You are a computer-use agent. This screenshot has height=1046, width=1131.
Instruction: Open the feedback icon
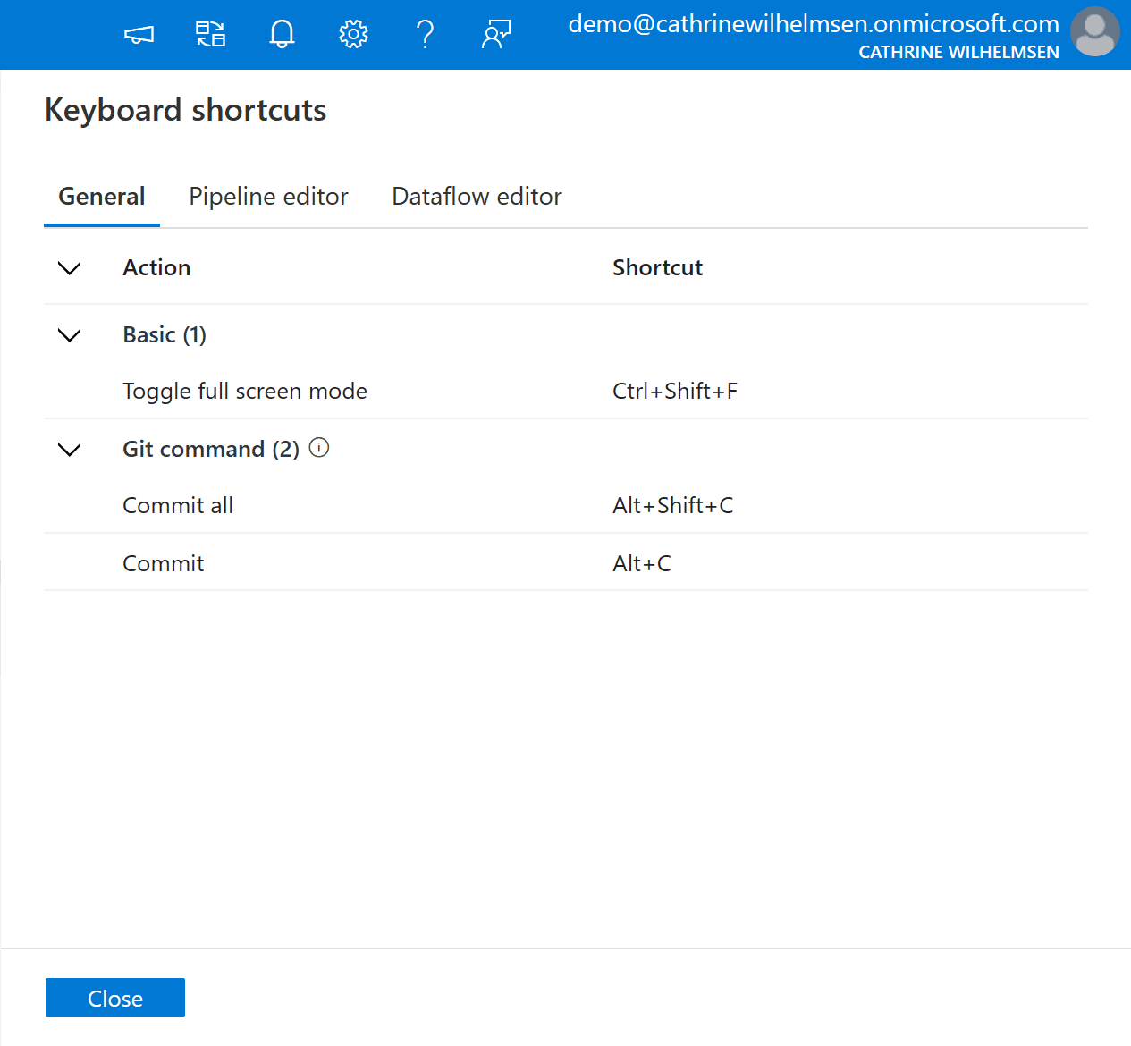pos(496,35)
